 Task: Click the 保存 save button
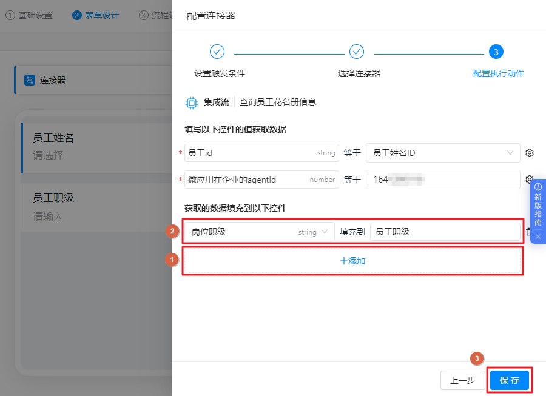pyautogui.click(x=510, y=380)
